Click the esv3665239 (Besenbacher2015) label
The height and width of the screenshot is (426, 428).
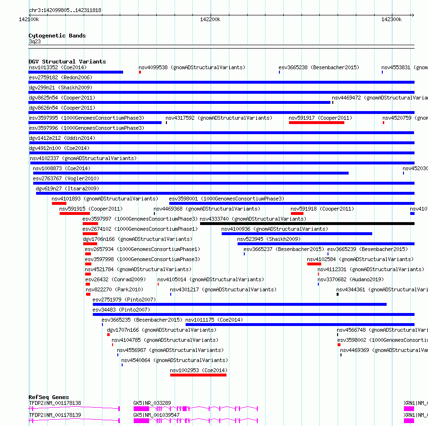coord(367,249)
